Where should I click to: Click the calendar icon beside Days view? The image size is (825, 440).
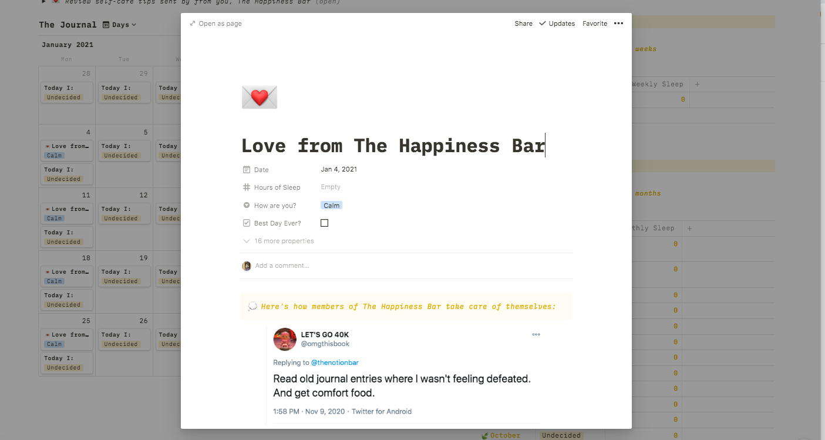point(106,25)
